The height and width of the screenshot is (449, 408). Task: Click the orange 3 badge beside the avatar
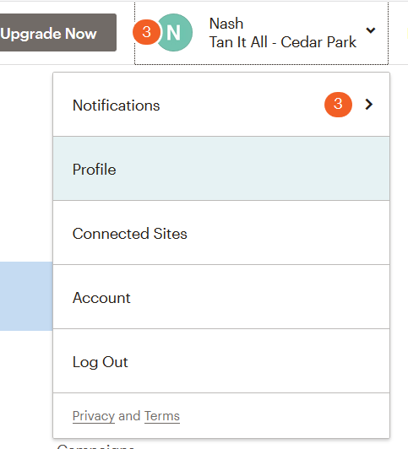pyautogui.click(x=146, y=32)
